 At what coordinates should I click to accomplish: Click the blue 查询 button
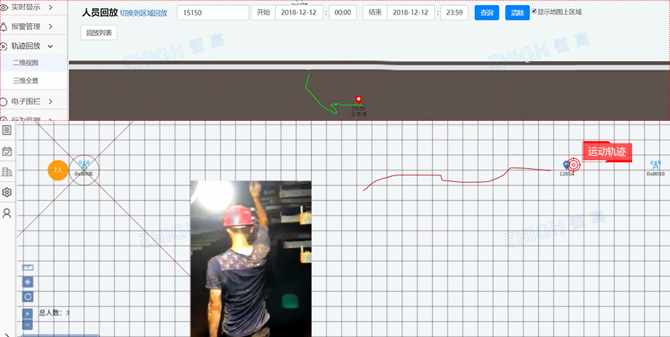(x=486, y=13)
